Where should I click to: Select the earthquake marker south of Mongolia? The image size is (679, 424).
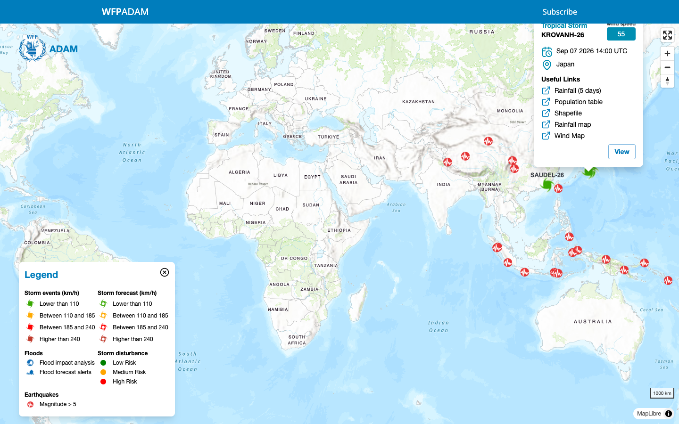488,141
